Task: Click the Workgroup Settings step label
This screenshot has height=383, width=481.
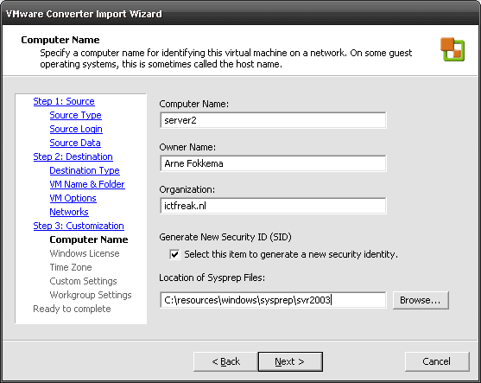Action: tap(91, 295)
